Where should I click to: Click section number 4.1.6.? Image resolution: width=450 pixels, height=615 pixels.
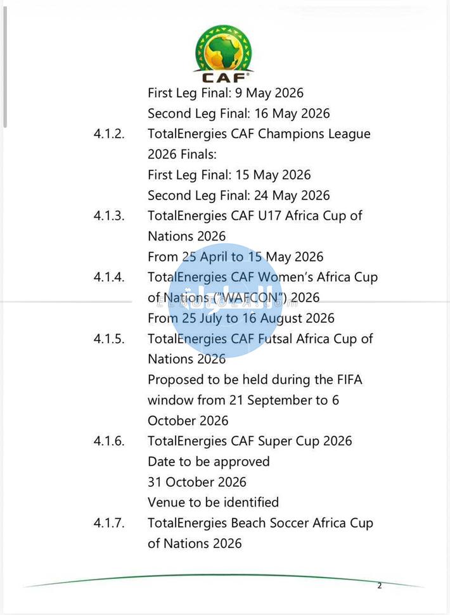[x=109, y=441]
